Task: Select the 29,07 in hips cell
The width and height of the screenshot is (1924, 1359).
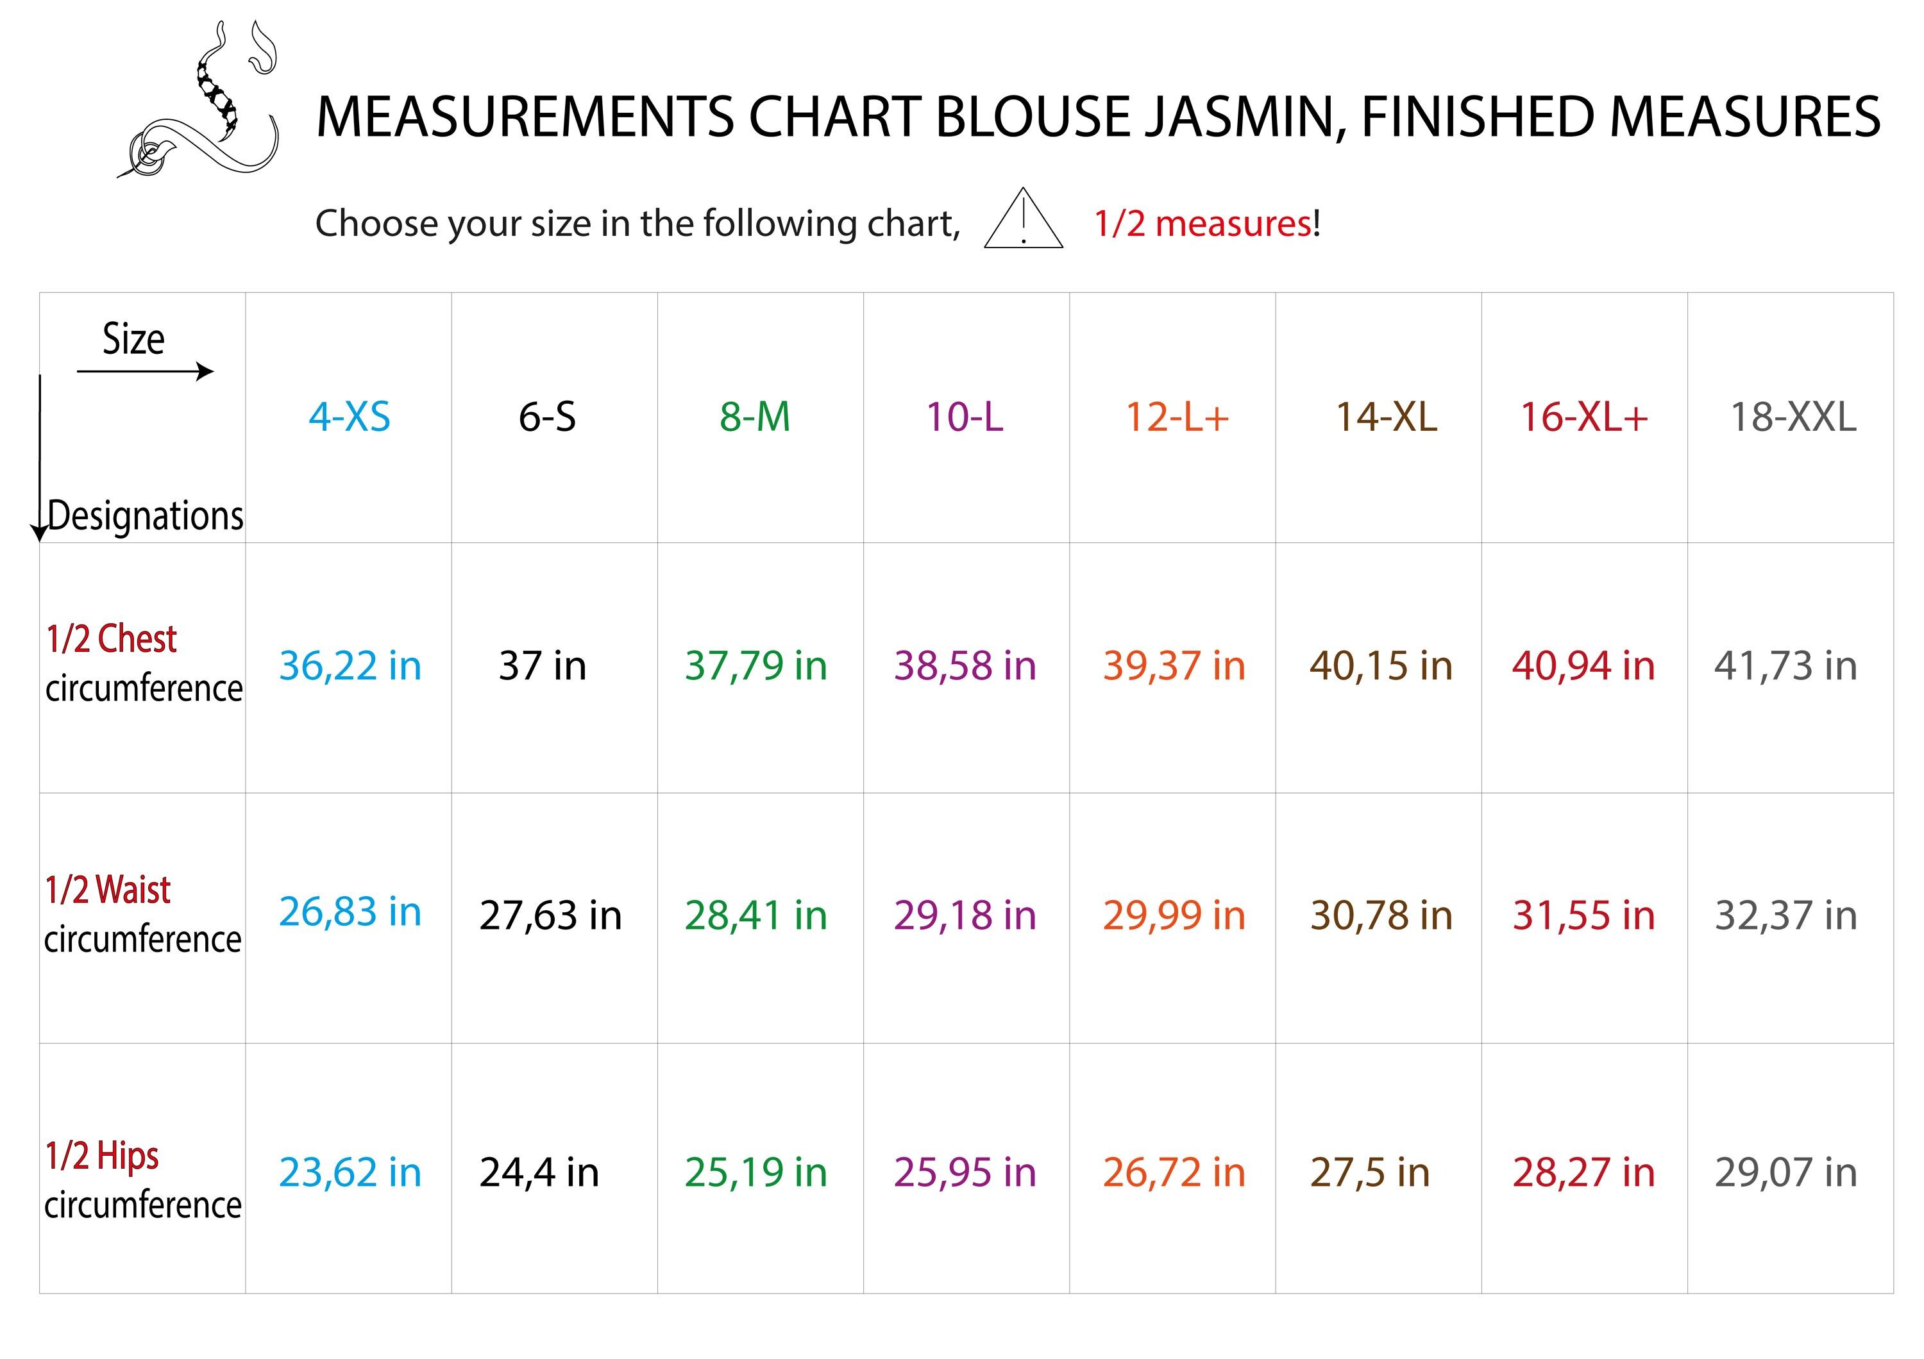Action: (x=1785, y=1172)
